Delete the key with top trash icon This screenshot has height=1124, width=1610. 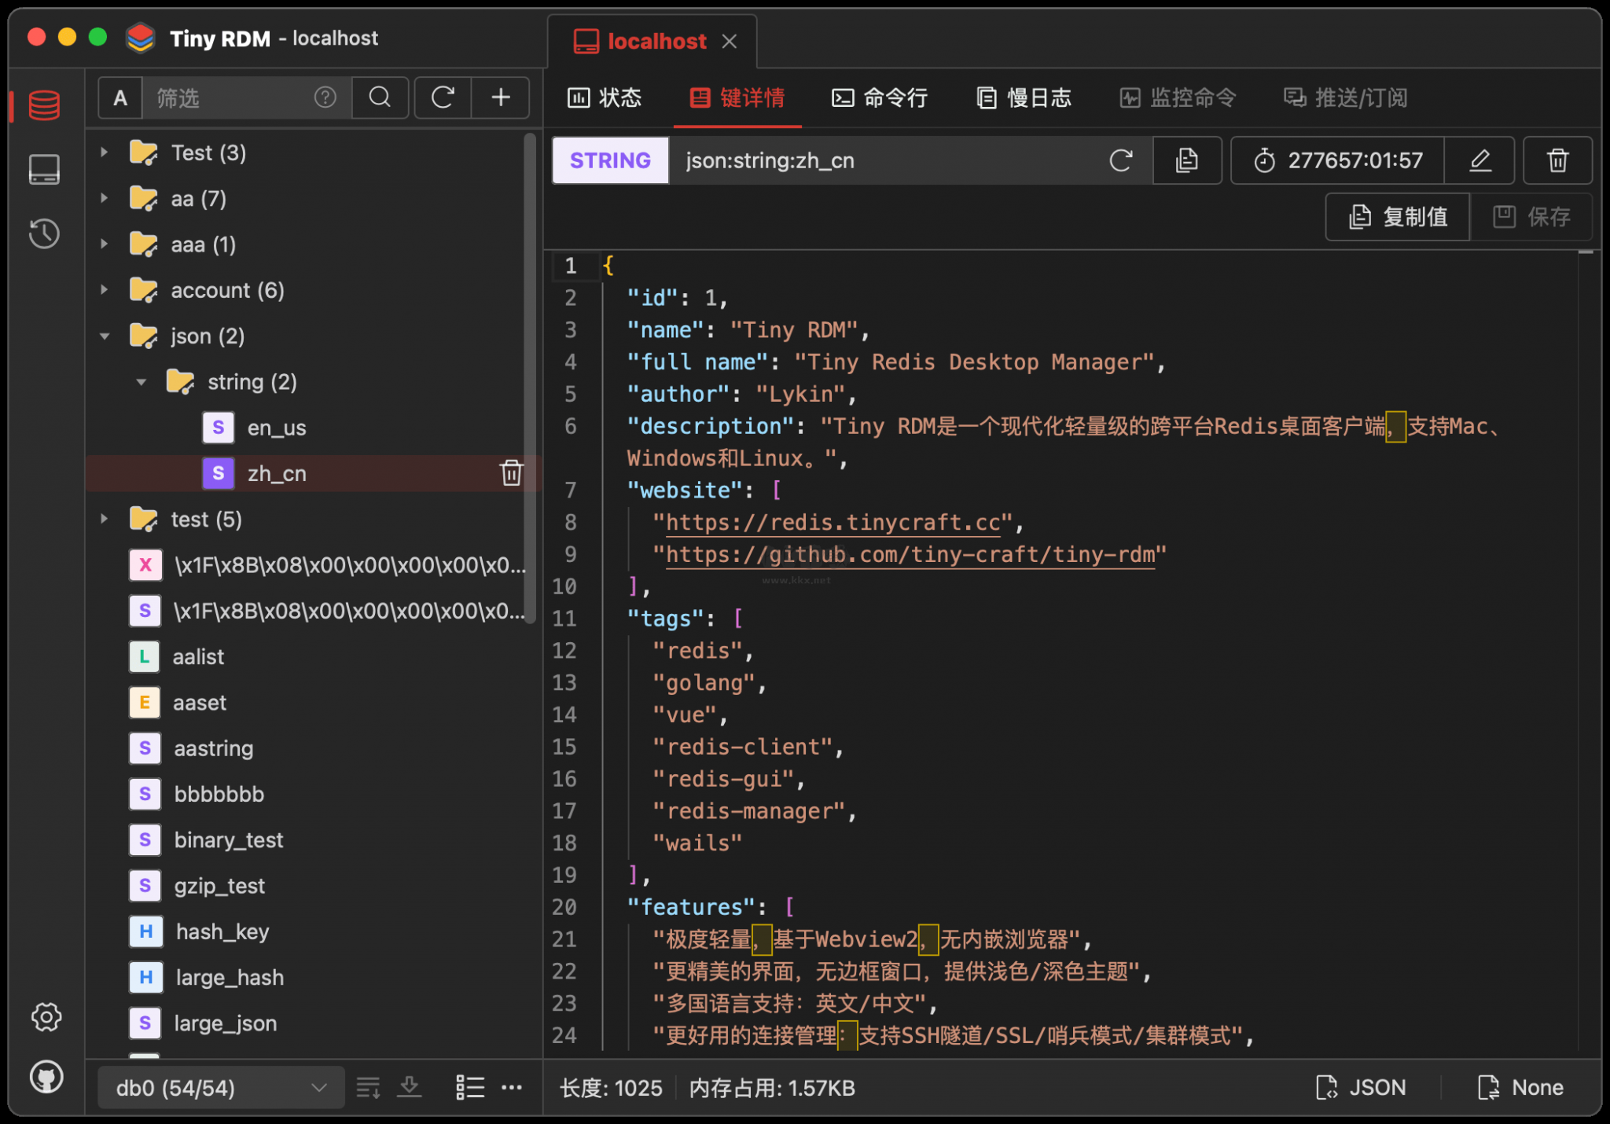(x=1557, y=160)
